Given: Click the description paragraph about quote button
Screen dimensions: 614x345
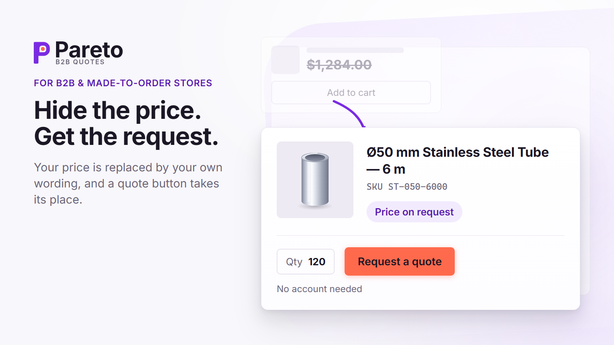Looking at the screenshot, I should [x=128, y=184].
